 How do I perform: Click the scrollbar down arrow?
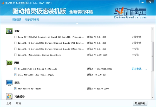click(152, 98)
